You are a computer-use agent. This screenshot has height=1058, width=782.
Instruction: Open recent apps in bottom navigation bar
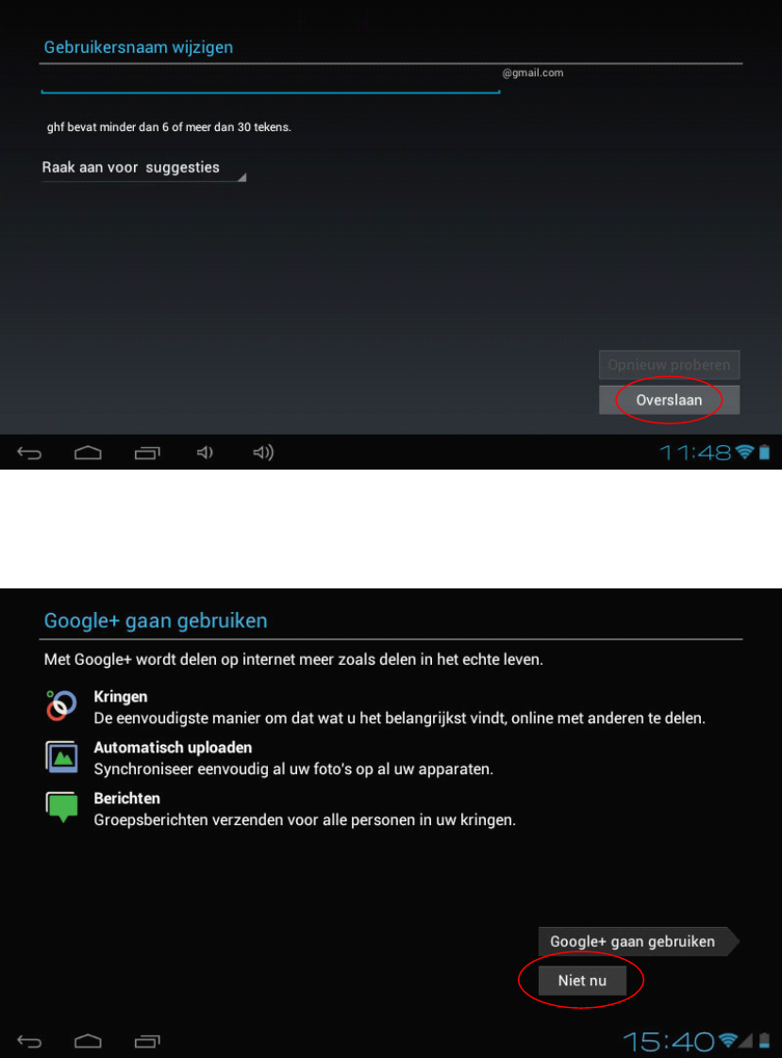coord(147,1041)
